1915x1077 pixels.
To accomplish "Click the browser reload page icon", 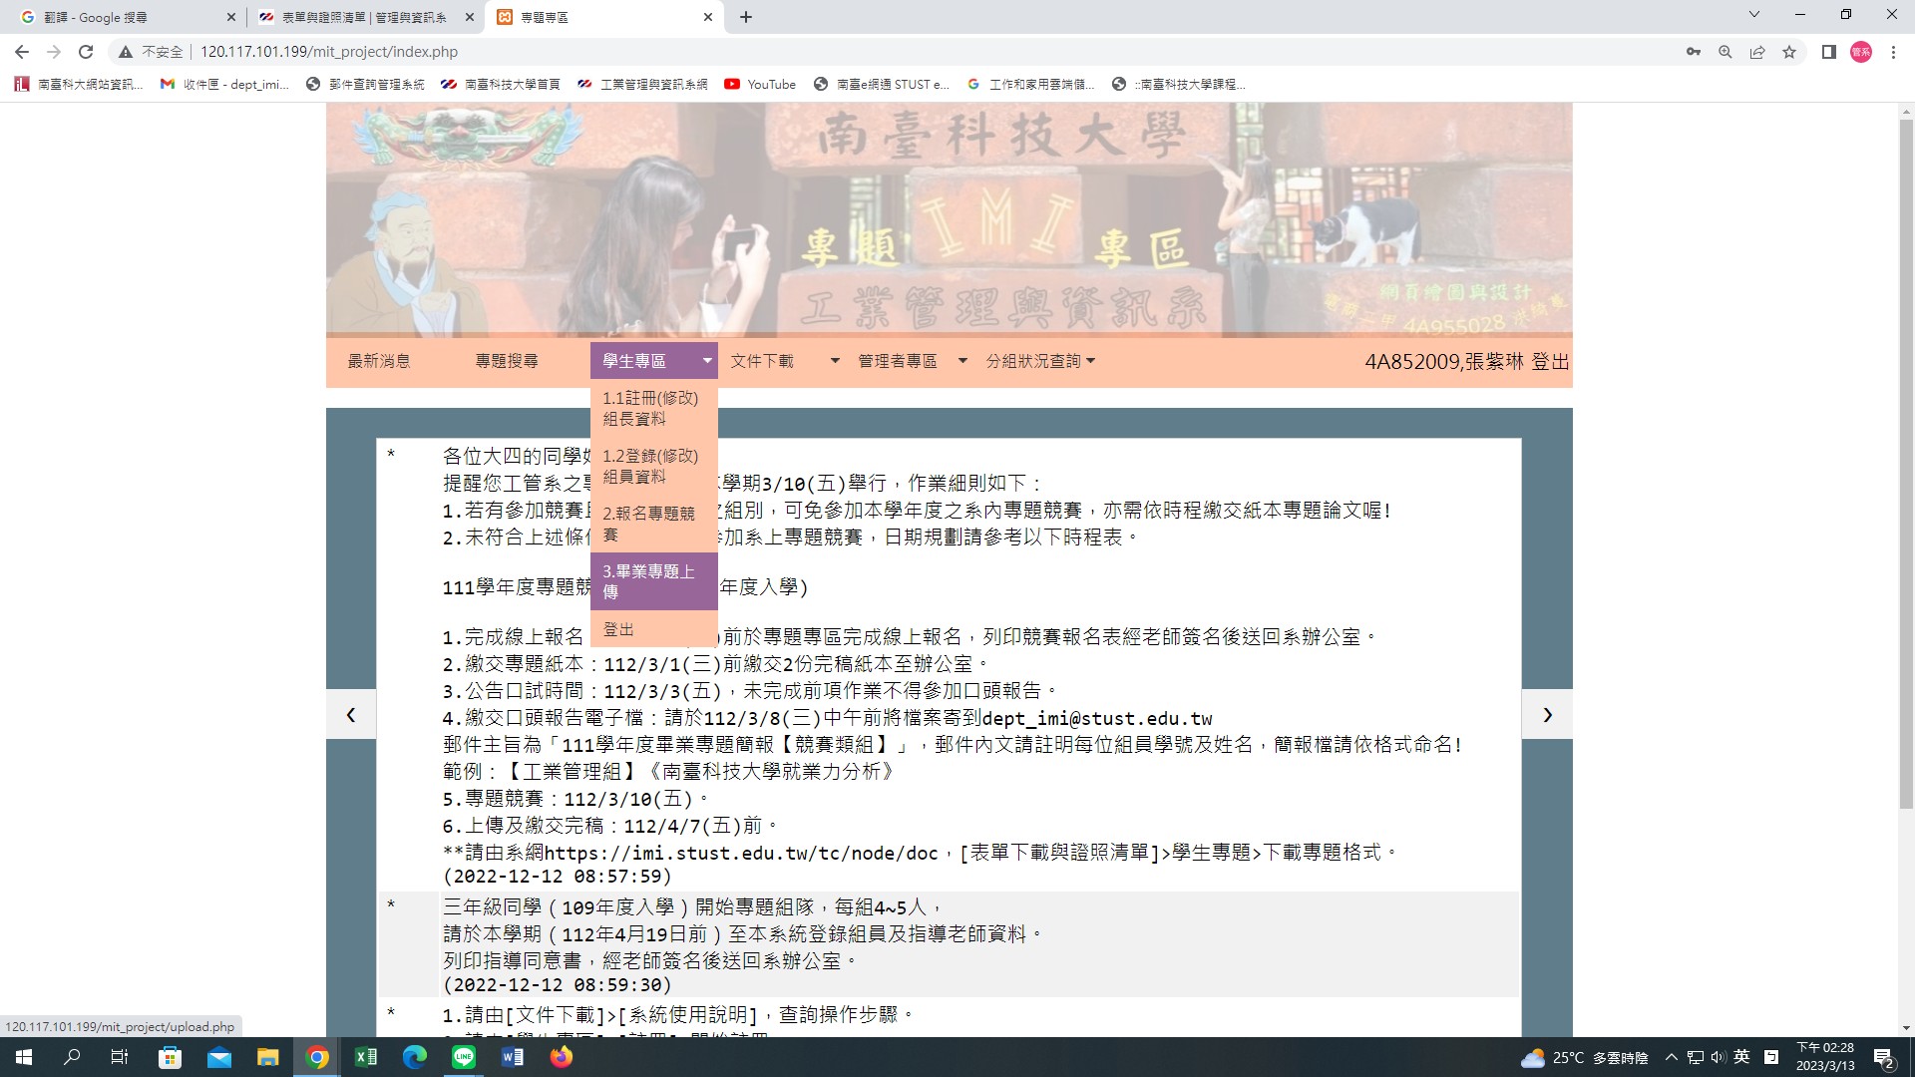I will (86, 52).
